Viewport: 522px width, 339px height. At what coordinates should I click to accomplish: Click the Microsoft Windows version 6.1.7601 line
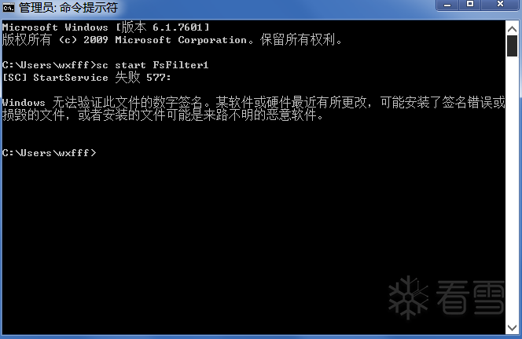point(106,27)
